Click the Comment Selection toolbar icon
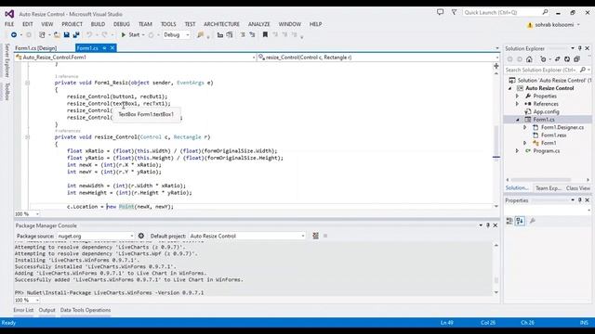The image size is (595, 334). pyautogui.click(x=243, y=35)
